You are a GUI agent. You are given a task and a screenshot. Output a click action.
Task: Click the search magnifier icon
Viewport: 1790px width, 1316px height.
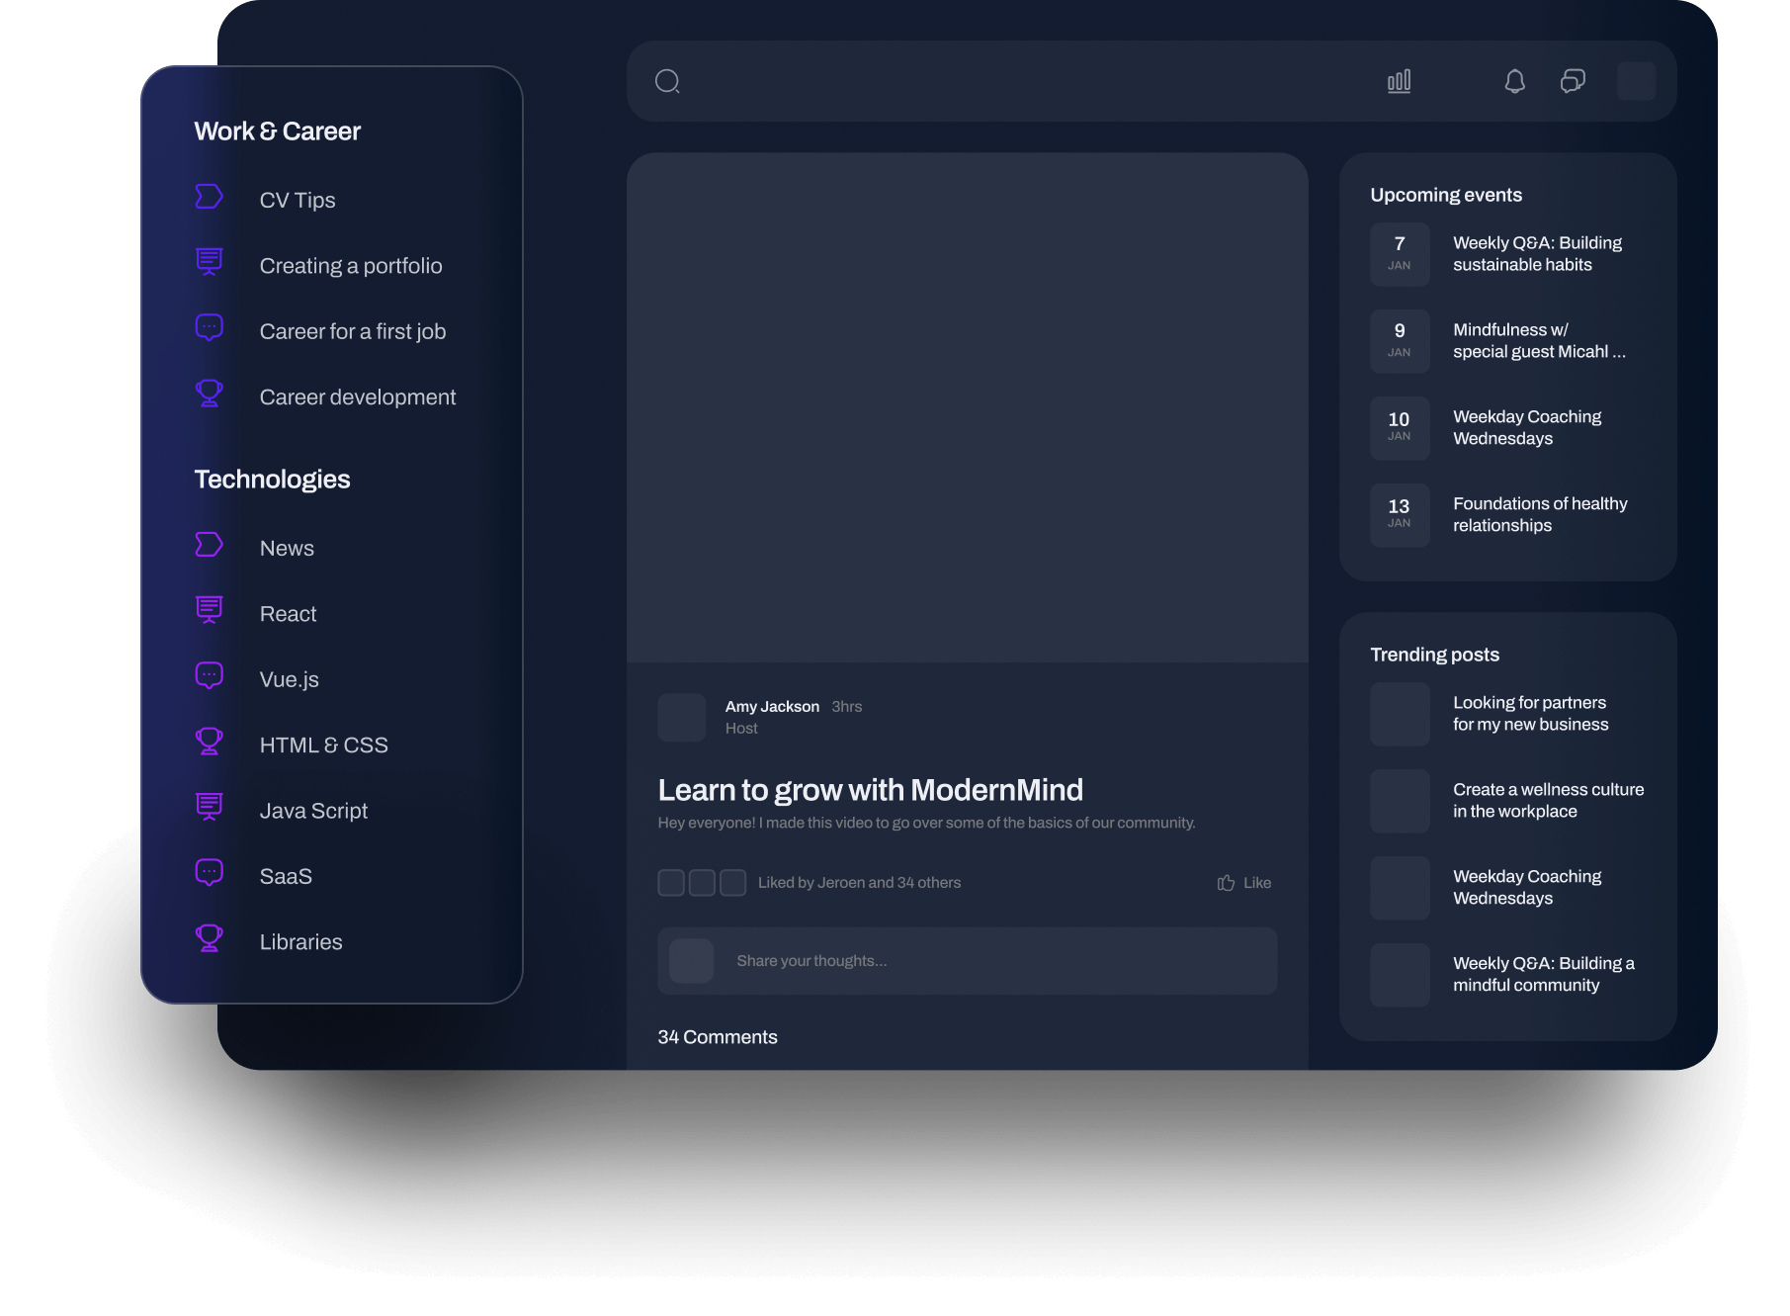667,81
